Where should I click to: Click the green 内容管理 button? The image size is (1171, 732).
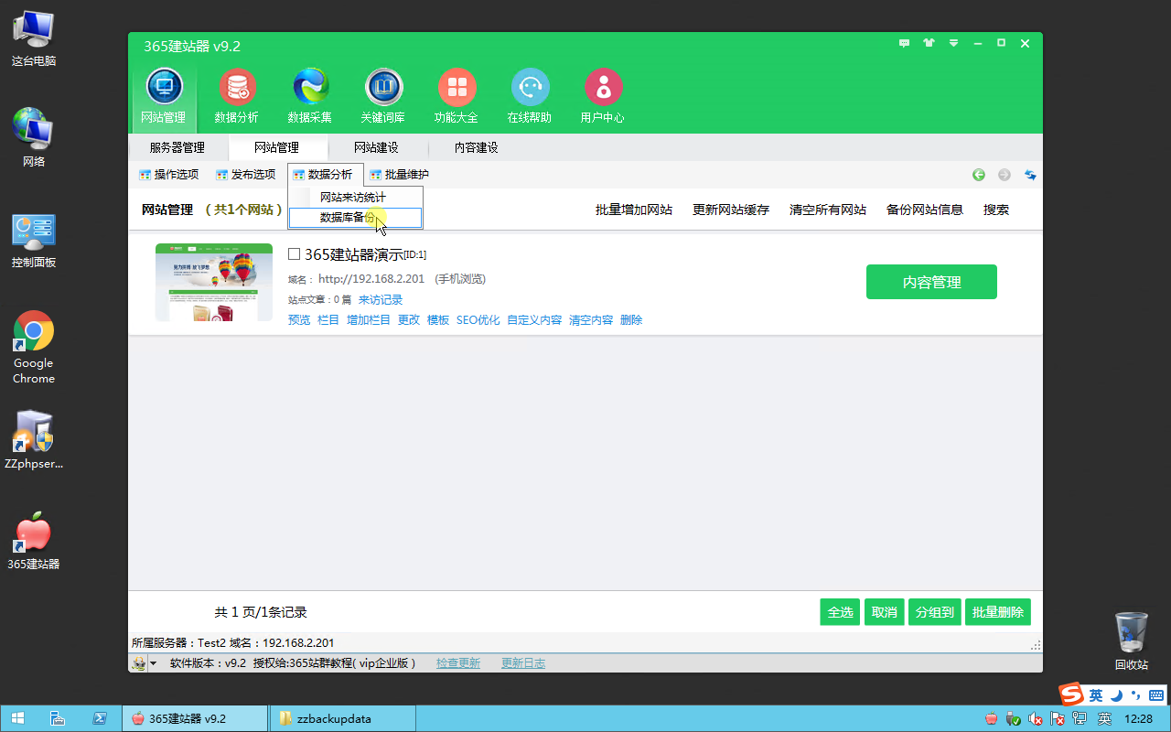click(931, 282)
